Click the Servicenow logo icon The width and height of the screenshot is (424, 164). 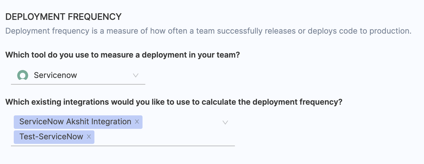tap(23, 75)
